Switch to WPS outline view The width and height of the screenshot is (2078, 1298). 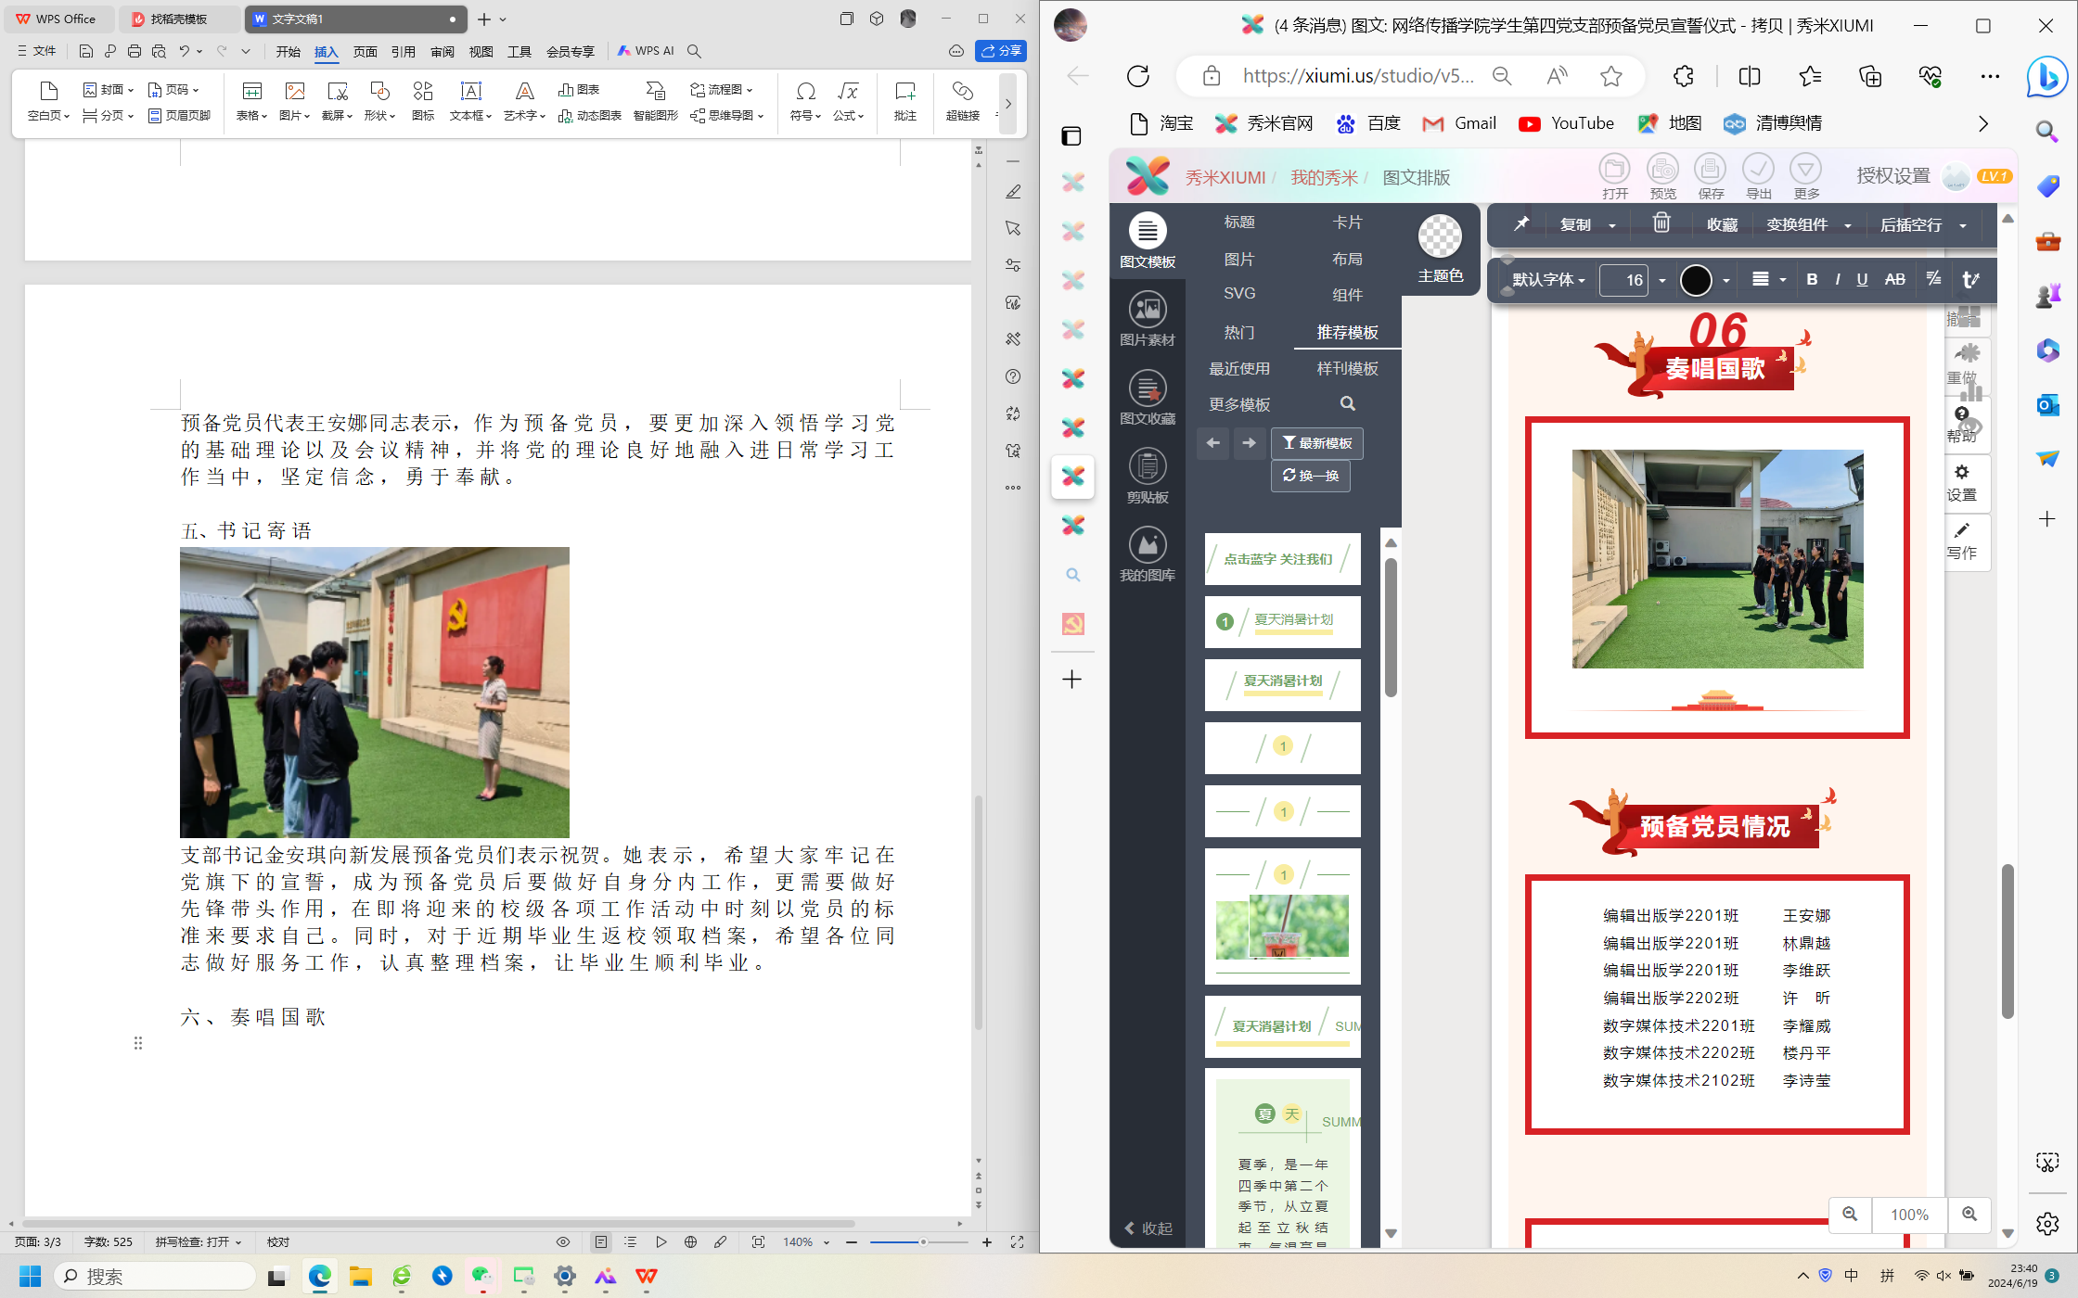[631, 1241]
